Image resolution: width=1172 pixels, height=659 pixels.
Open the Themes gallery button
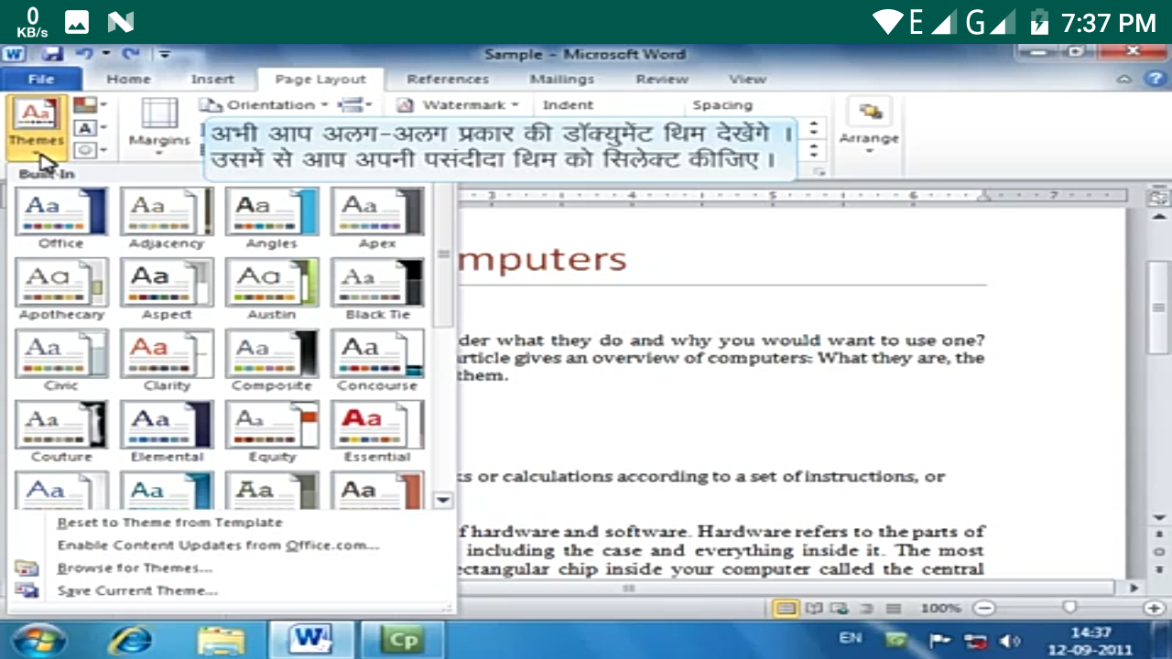coord(37,126)
